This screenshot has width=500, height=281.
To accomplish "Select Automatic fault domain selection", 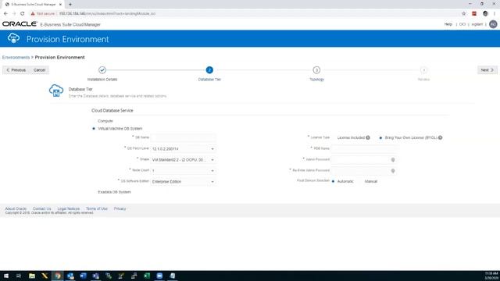I will point(334,181).
